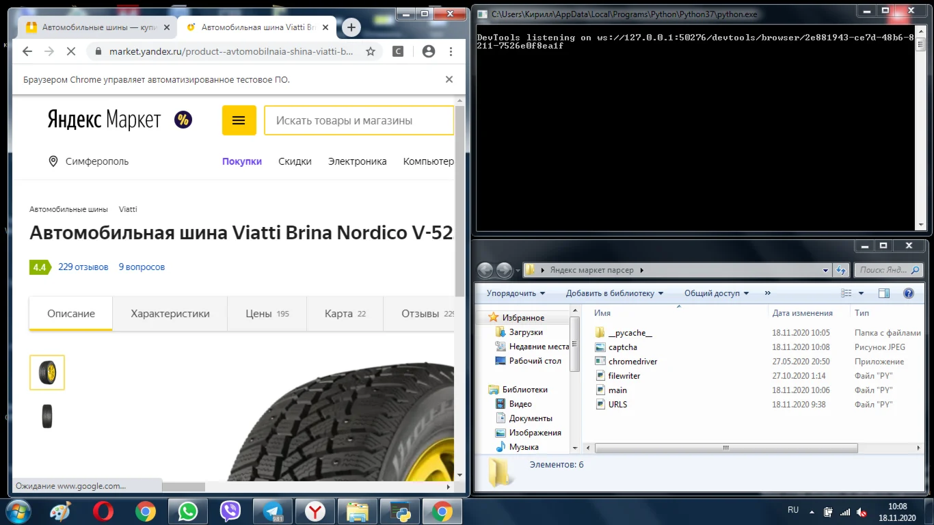Switch to Python window in taskbar
Viewport: 934px width, 525px height.
pos(399,511)
